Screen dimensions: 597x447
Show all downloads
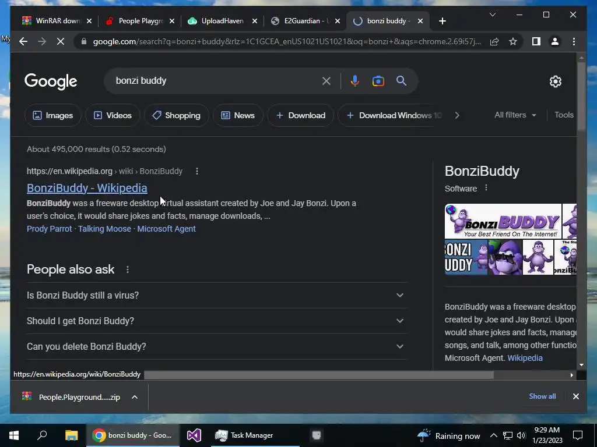[542, 396]
